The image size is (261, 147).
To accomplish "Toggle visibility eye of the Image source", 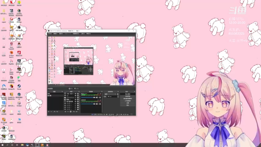I will [76, 100].
